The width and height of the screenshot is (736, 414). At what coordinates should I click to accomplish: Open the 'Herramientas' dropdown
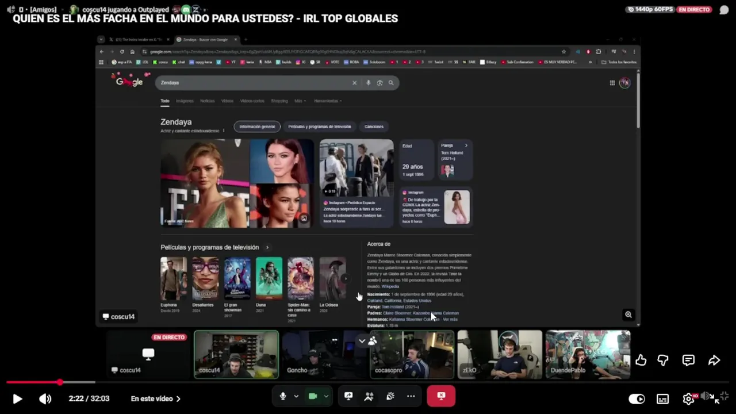(328, 101)
